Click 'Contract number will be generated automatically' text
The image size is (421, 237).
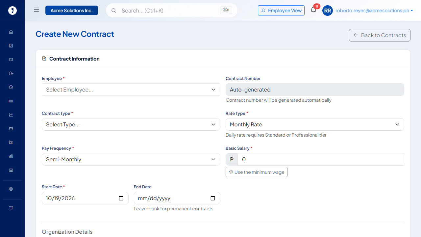[x=279, y=100]
